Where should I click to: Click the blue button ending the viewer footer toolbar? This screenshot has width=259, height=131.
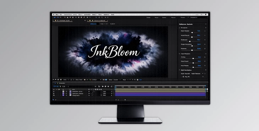pyautogui.click(x=140, y=80)
